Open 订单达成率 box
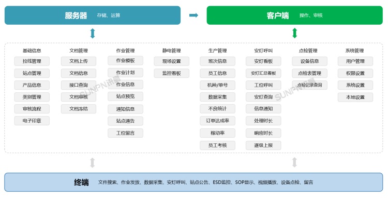 click(217, 121)
